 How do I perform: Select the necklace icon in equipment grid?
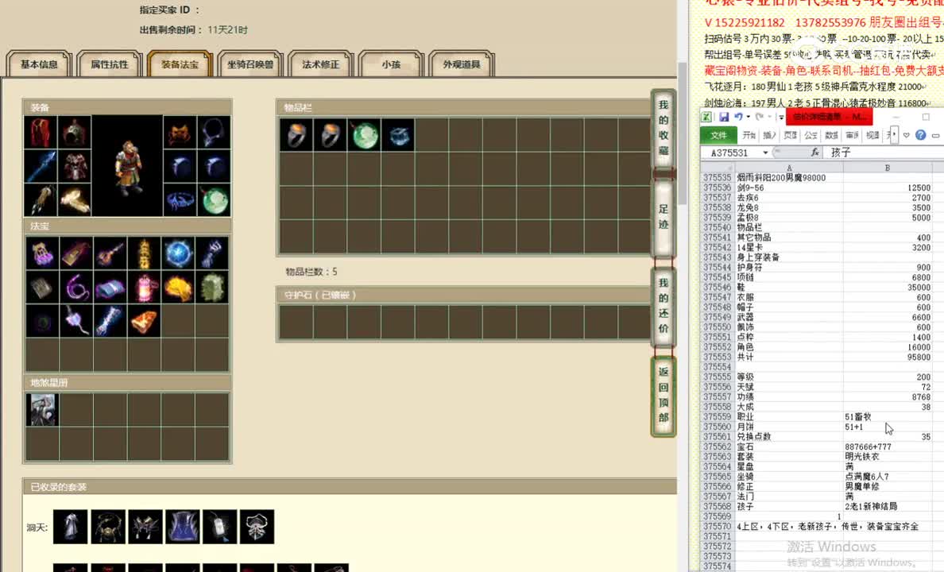(x=214, y=133)
